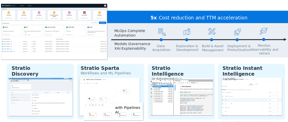The width and height of the screenshot is (288, 122).
Task: Select the Machine_Logs node
Action: coord(92,115)
